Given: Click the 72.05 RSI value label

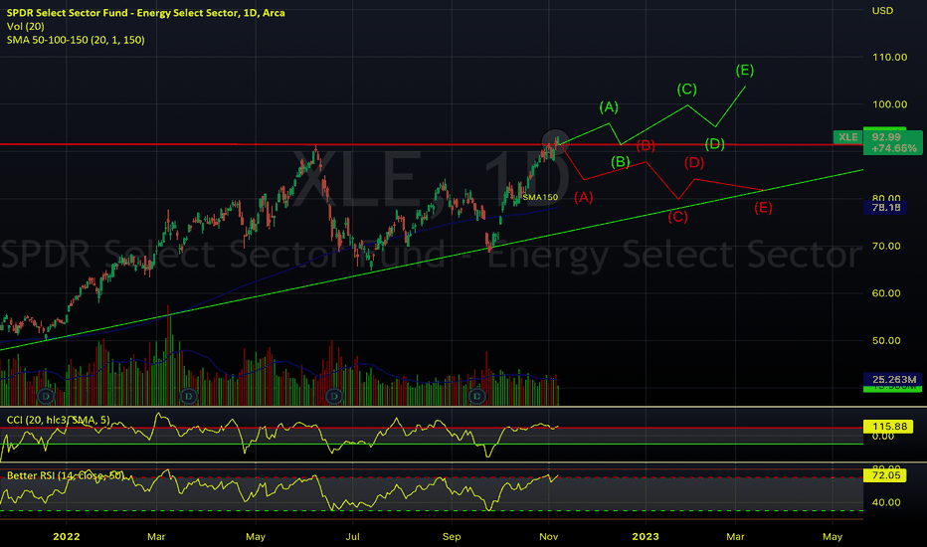Looking at the screenshot, I should pyautogui.click(x=885, y=475).
